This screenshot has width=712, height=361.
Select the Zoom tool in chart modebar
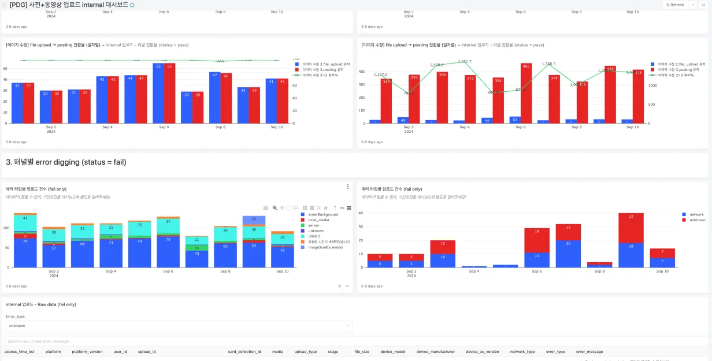pyautogui.click(x=275, y=208)
